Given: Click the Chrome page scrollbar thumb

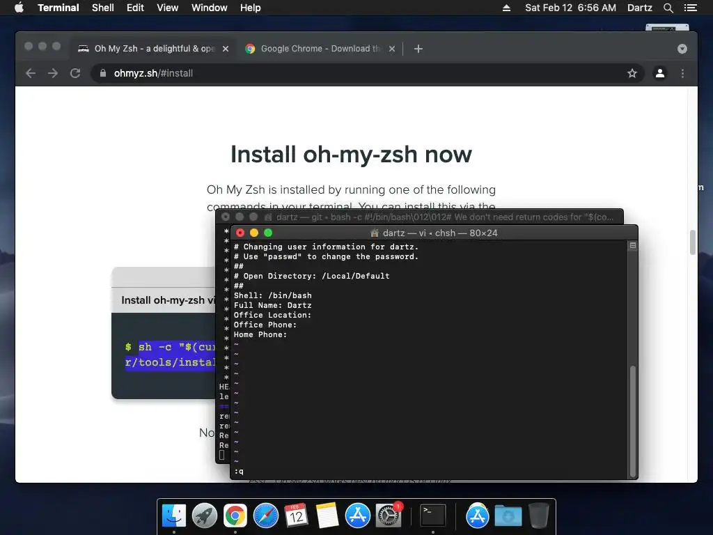Looking at the screenshot, I should 693,242.
